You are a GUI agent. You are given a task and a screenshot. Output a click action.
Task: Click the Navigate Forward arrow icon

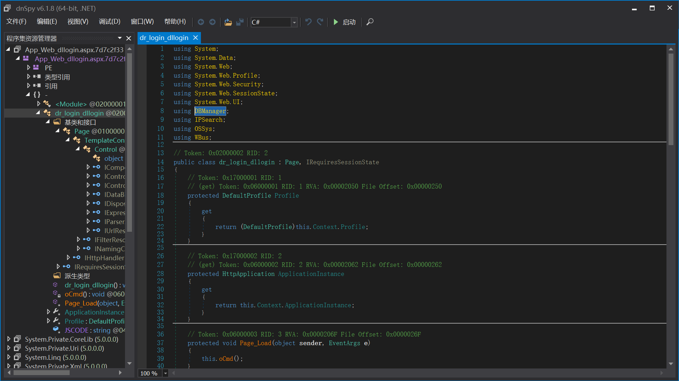point(212,22)
